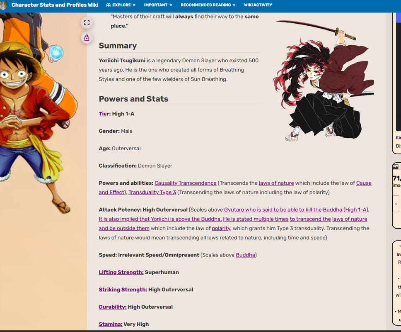Open the Gyutaro kill the Buddha link
This screenshot has width=401, height=332.
pyautogui.click(x=273, y=210)
